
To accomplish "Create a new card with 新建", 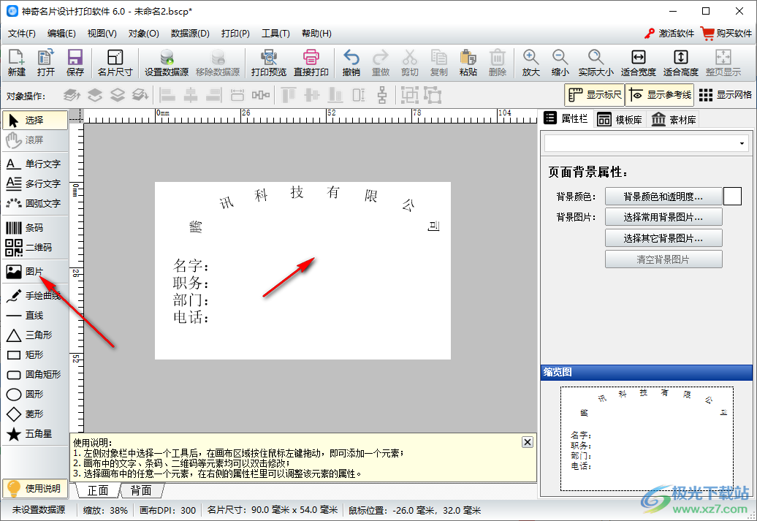I will pos(16,63).
